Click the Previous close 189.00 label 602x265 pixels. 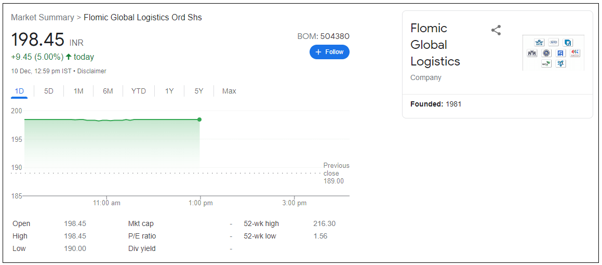point(336,173)
